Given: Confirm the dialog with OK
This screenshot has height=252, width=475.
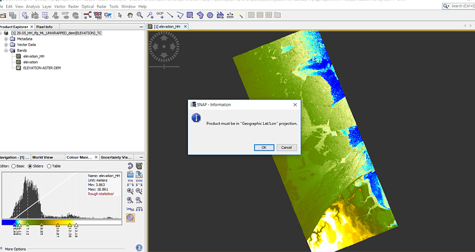Looking at the screenshot, I should tap(264, 148).
